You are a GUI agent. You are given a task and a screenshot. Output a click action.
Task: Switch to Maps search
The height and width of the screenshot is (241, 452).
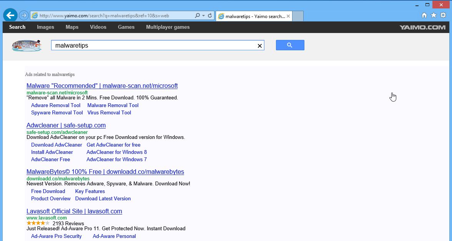point(72,27)
